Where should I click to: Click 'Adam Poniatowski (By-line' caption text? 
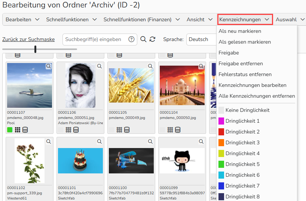[x=80, y=123]
